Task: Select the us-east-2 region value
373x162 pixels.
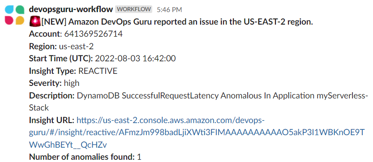Action: tap(77, 47)
